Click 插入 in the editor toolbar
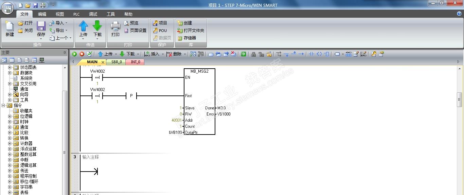Image resolution: width=464 pixels, height=195 pixels. click(x=152, y=54)
